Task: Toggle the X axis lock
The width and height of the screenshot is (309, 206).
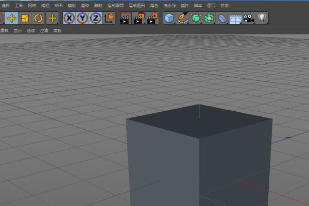Action: coord(69,19)
